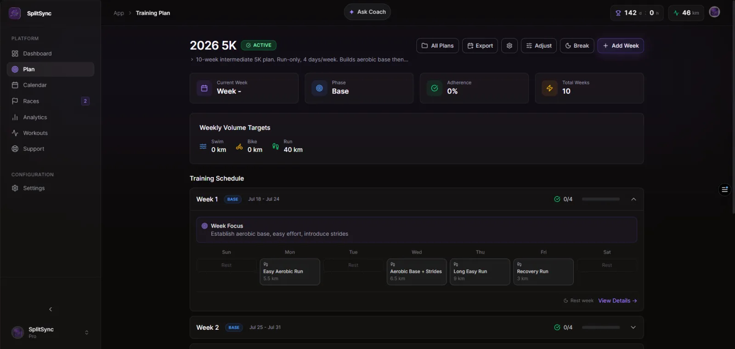Click the Races badge showing 2
Screen dimensions: 735x349
coord(85,101)
